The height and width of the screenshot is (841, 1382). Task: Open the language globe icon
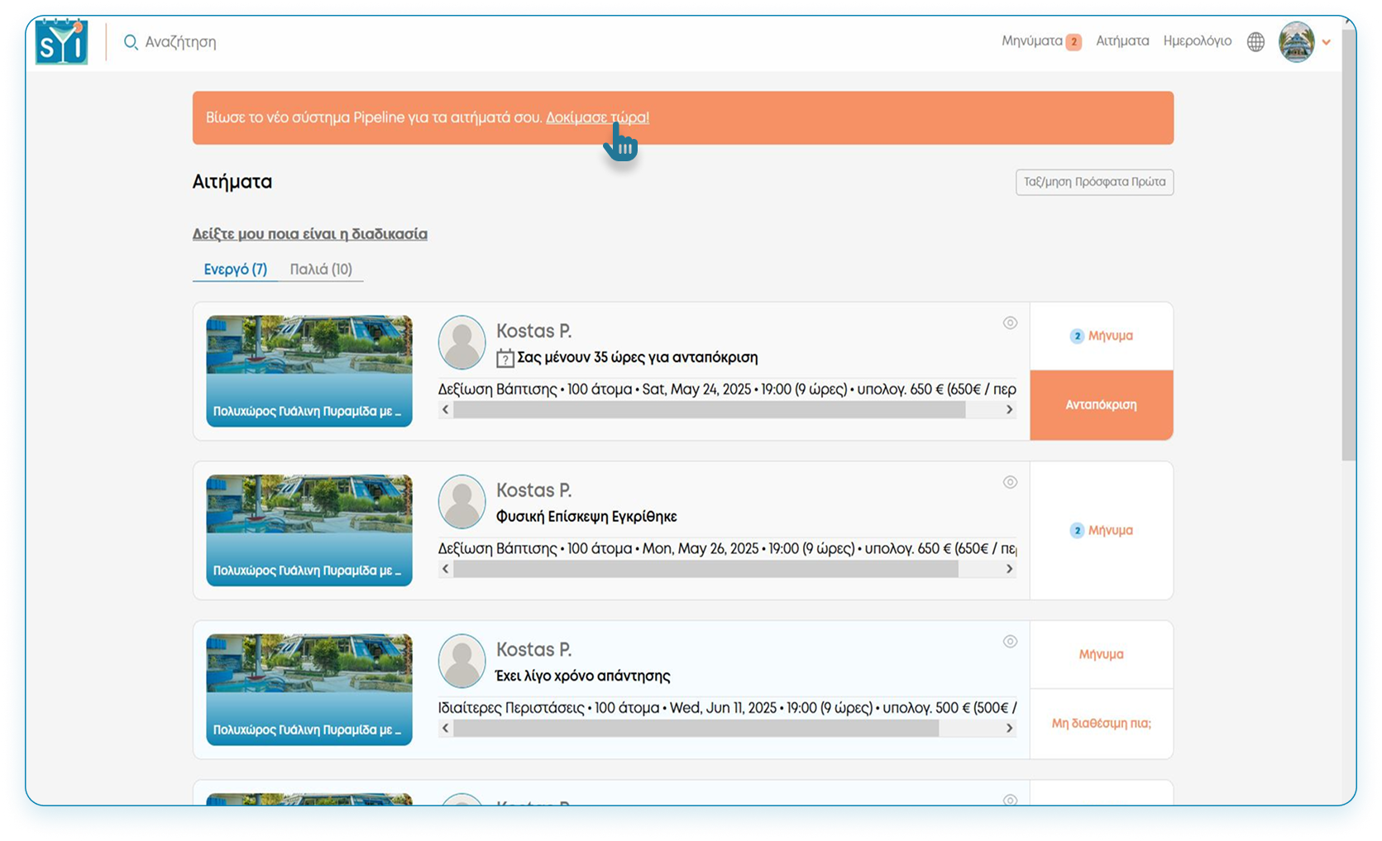point(1255,42)
